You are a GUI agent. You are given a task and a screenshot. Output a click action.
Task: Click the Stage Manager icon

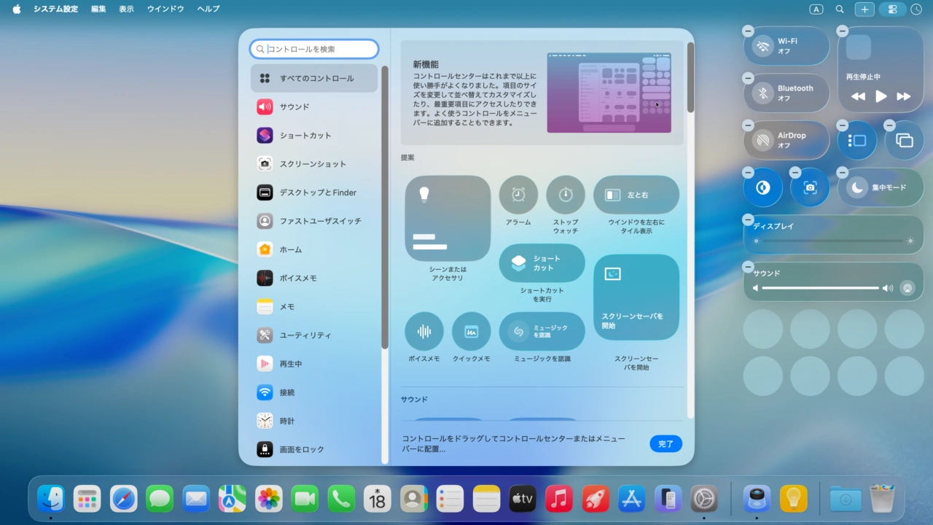click(x=857, y=140)
